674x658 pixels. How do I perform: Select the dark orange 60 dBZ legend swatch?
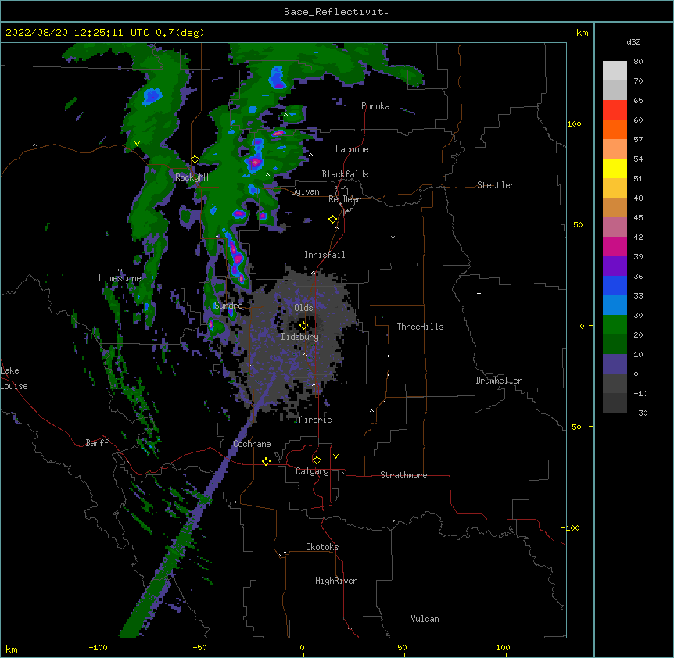(x=615, y=129)
